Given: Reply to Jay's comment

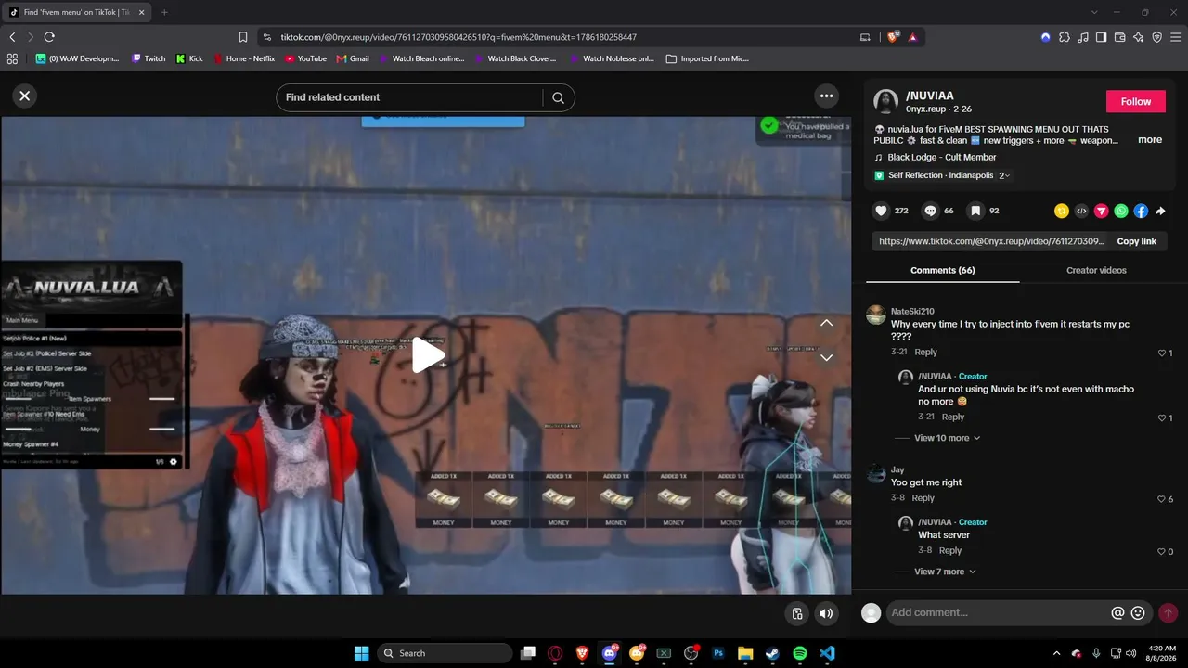Looking at the screenshot, I should [x=923, y=498].
